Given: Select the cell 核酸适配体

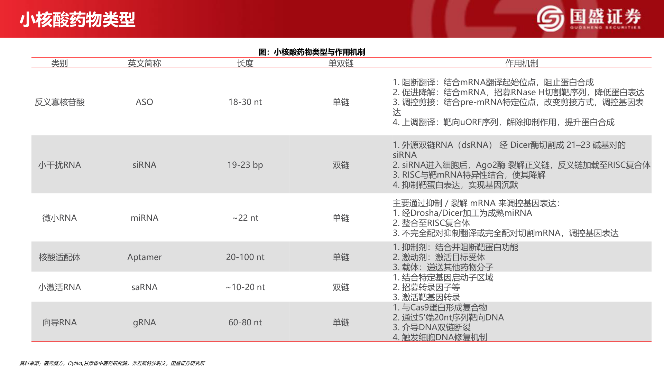Looking at the screenshot, I should (x=59, y=257).
